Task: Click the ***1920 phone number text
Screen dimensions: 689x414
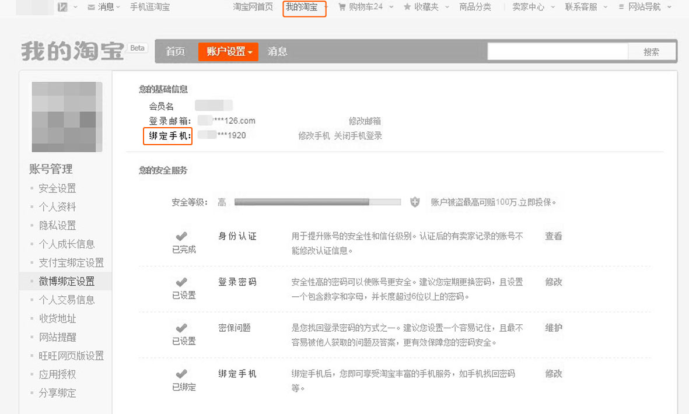Action: 231,135
